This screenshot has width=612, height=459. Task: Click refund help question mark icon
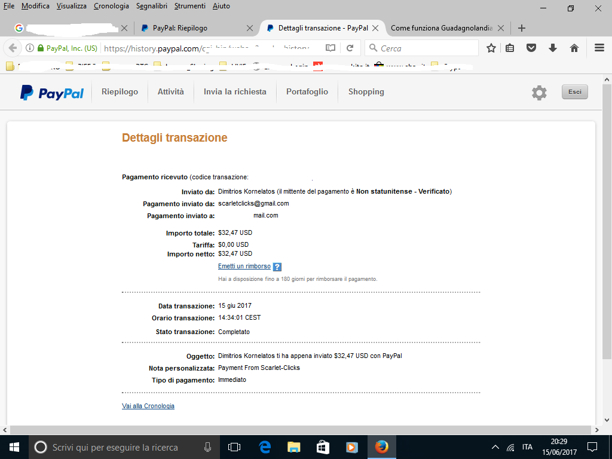(x=277, y=267)
